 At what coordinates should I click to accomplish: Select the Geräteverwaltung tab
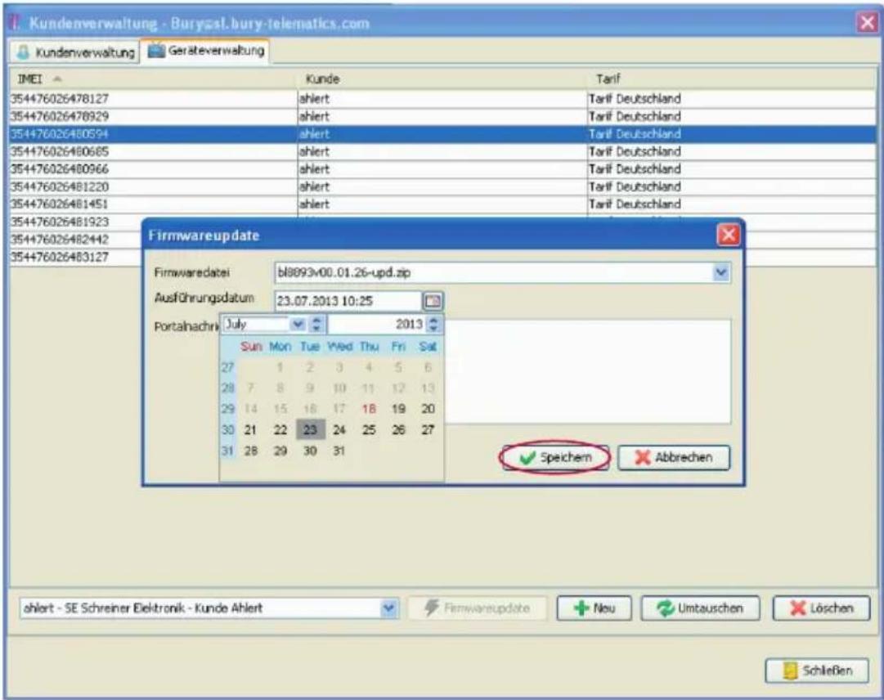pos(205,51)
